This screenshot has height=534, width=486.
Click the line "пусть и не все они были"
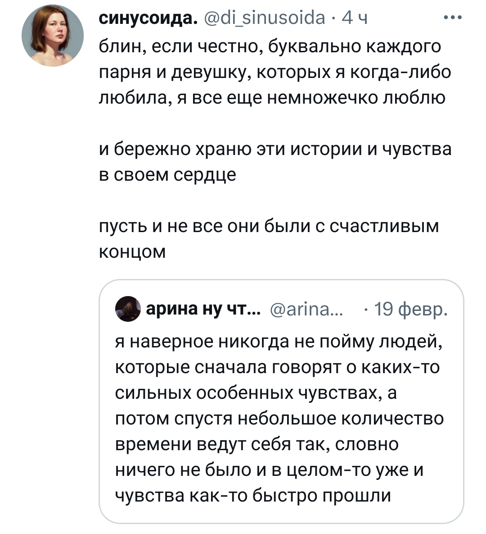(268, 226)
